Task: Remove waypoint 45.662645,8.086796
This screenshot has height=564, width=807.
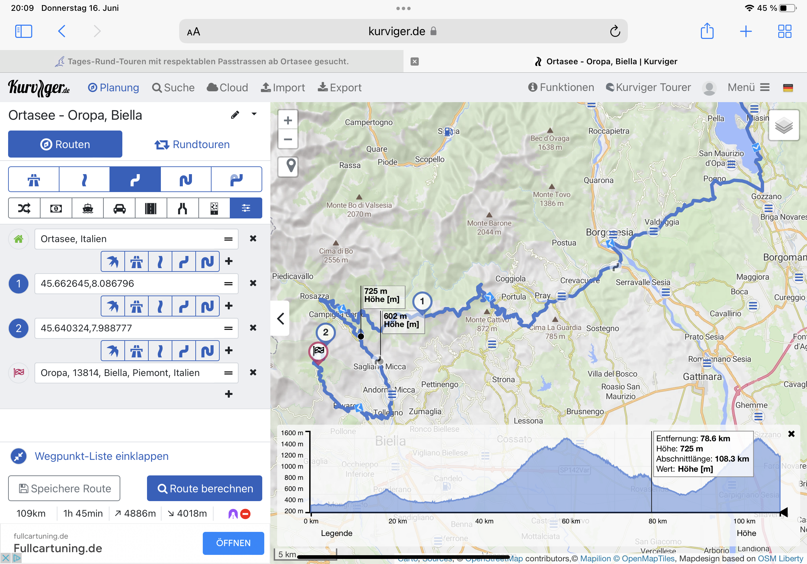Action: (x=253, y=283)
